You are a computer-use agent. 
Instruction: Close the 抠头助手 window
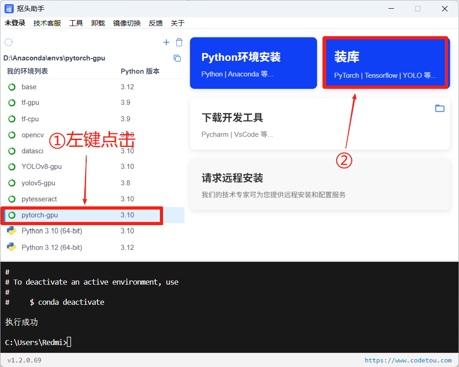[x=445, y=9]
